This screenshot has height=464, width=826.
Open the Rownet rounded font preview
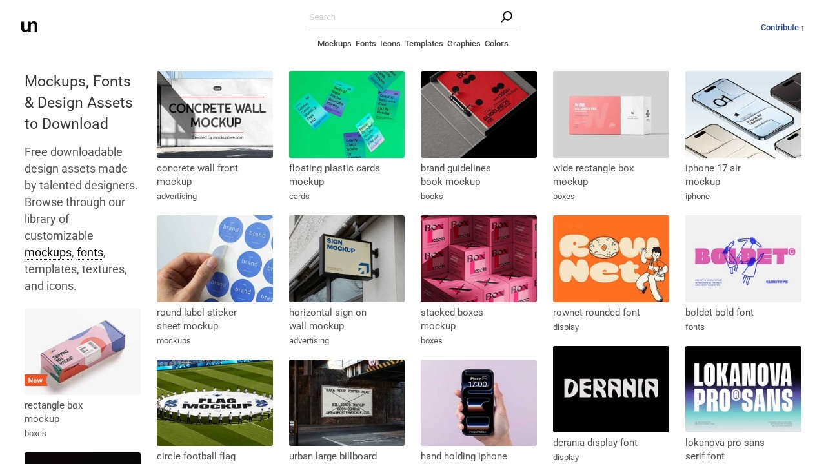point(610,258)
